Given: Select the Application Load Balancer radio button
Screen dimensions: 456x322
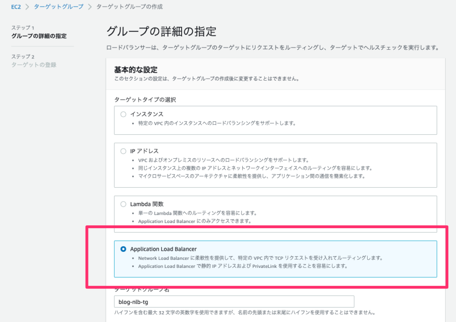Looking at the screenshot, I should pyautogui.click(x=123, y=249).
